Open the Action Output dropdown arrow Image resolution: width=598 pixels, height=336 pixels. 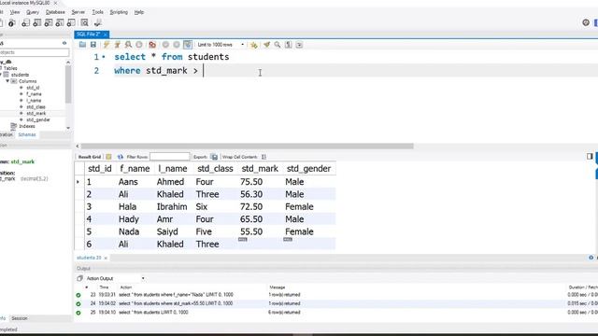pos(143,278)
